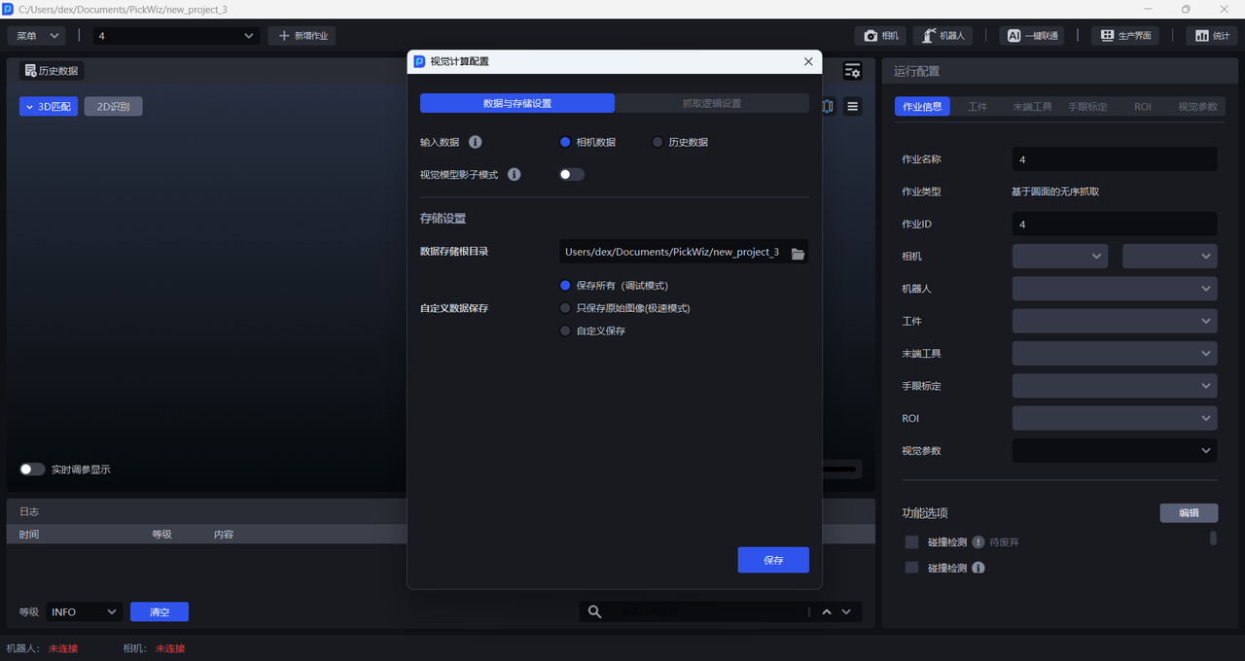
Task: Click the search magnifier icon in log panel
Action: click(x=595, y=611)
